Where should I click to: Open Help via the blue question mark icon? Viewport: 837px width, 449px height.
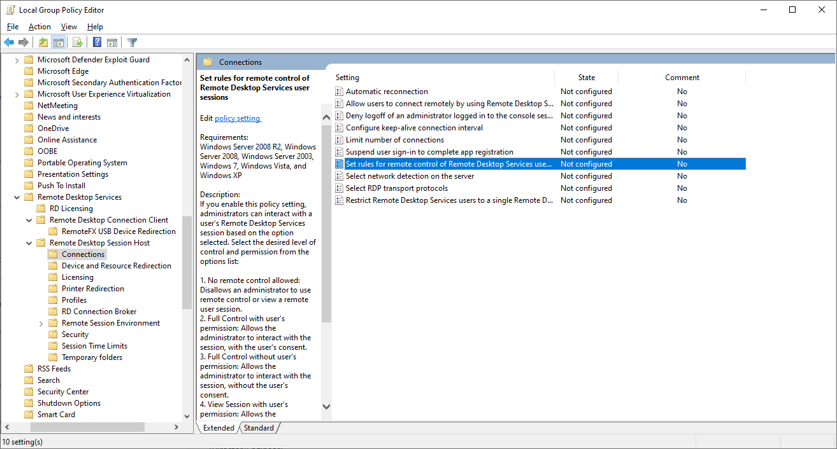97,43
